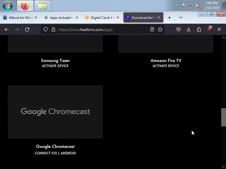Open Firefox application hamburger menu
This screenshot has width=226, height=169.
tap(219, 30)
